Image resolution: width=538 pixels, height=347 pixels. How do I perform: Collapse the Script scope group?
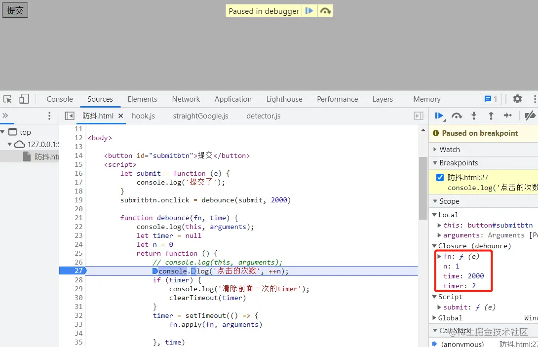pos(434,297)
